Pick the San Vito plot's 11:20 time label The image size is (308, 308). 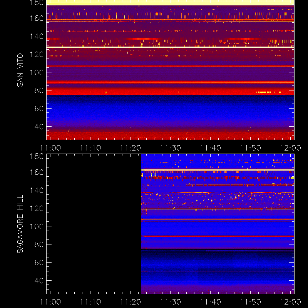131,148
